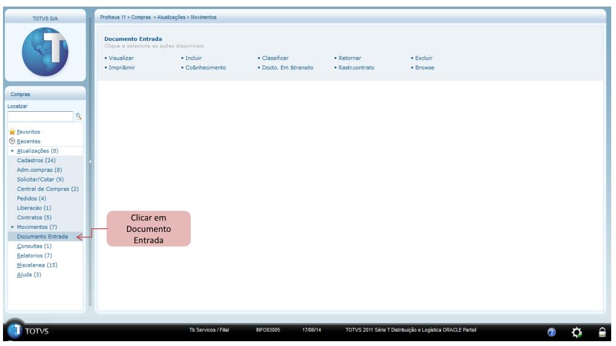Expand Miscelanea (15) menu section
Image resolution: width=616 pixels, height=346 pixels.
[37, 265]
